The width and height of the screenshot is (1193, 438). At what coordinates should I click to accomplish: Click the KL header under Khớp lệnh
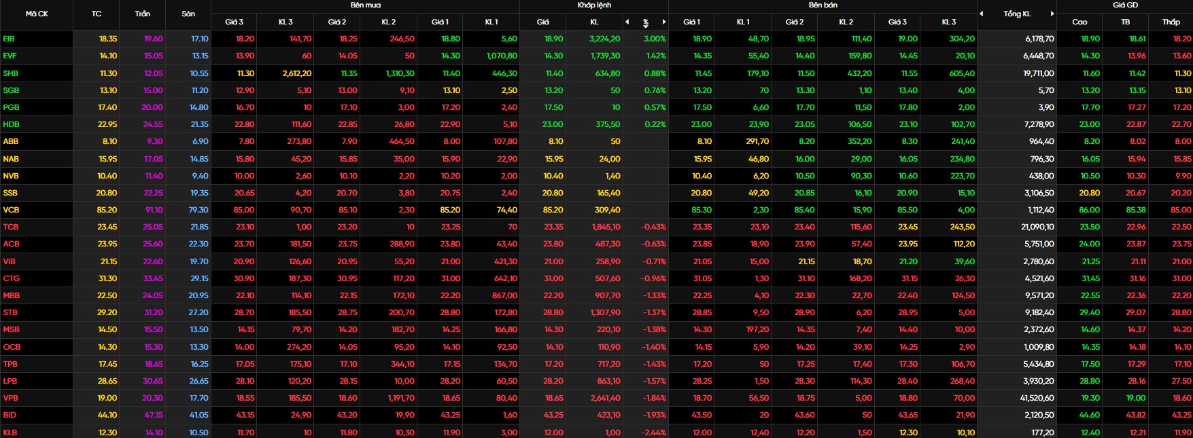pos(594,22)
